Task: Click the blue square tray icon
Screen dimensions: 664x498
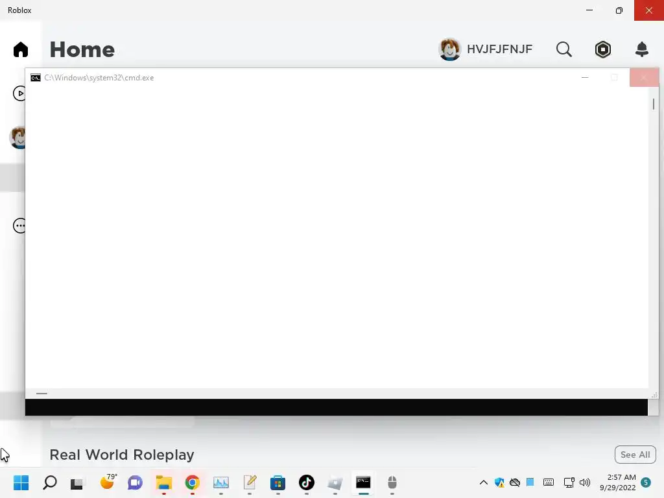Action: pyautogui.click(x=530, y=482)
